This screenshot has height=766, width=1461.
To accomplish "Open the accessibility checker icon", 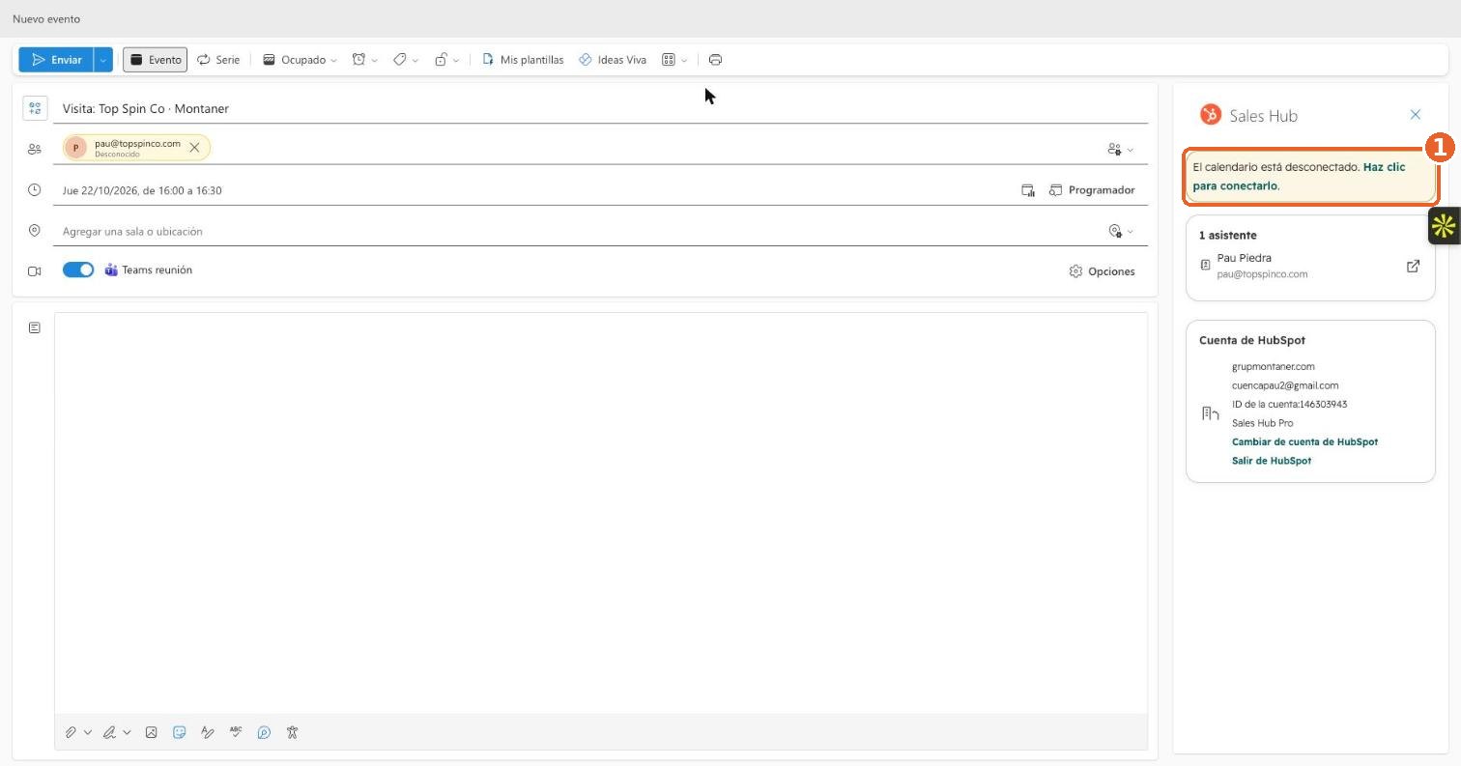I will 292,732.
